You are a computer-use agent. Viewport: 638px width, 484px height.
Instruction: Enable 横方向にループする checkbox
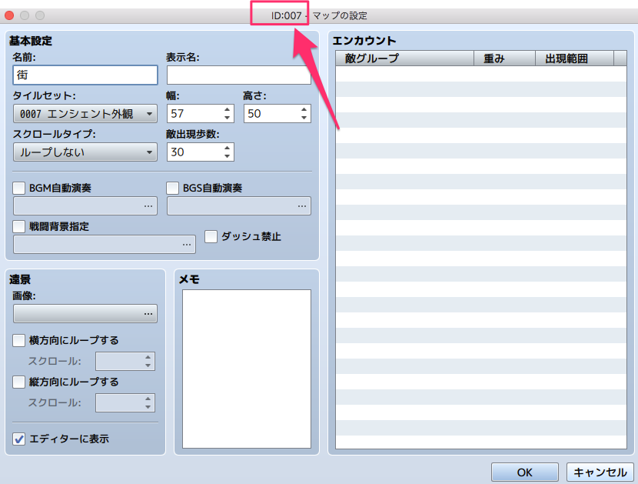click(18, 340)
